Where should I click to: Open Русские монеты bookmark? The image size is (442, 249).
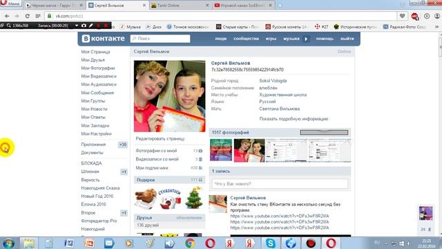click(x=287, y=27)
